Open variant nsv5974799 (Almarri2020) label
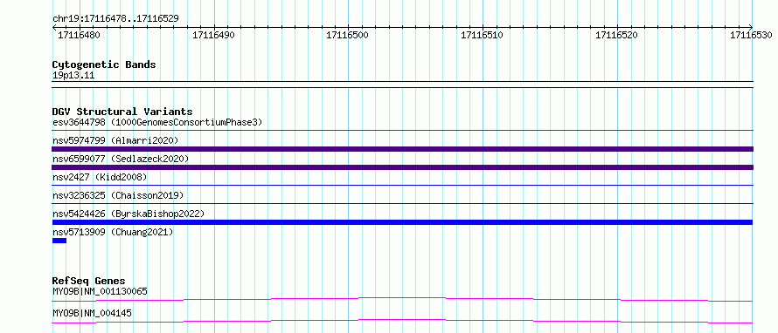The image size is (778, 333). pyautogui.click(x=115, y=140)
